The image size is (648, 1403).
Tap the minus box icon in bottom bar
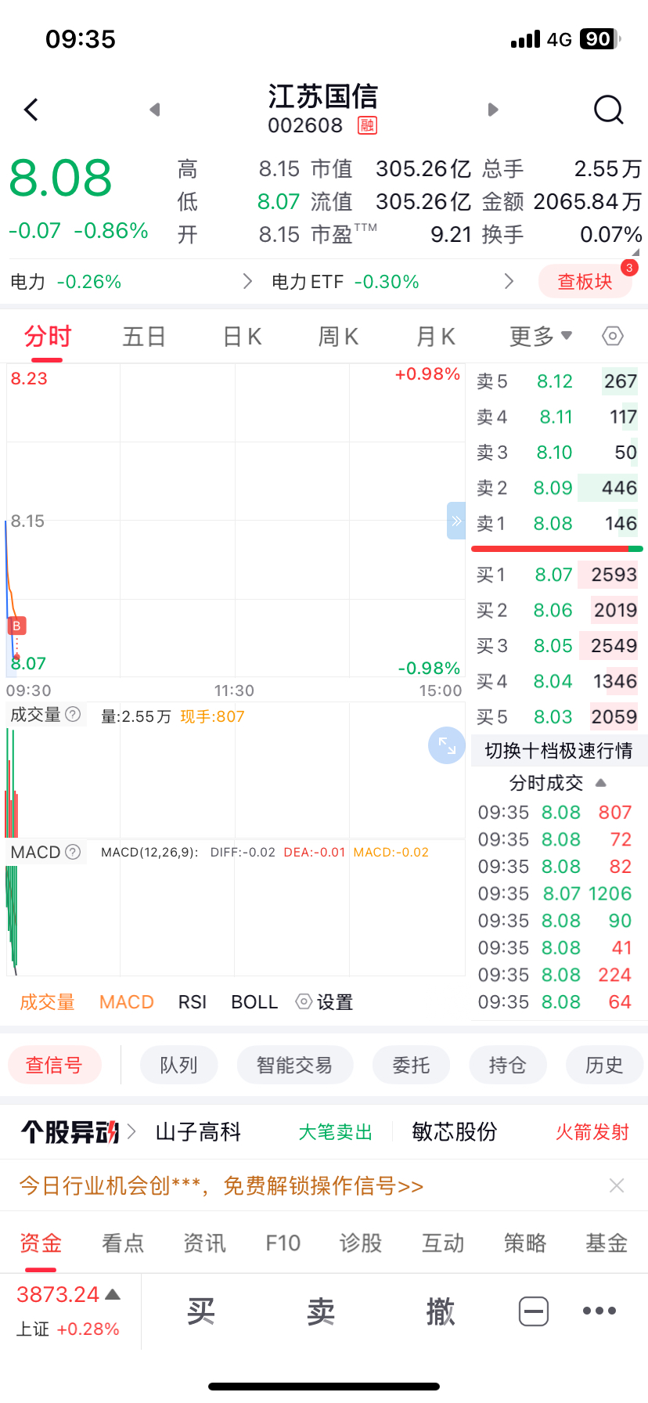534,1311
